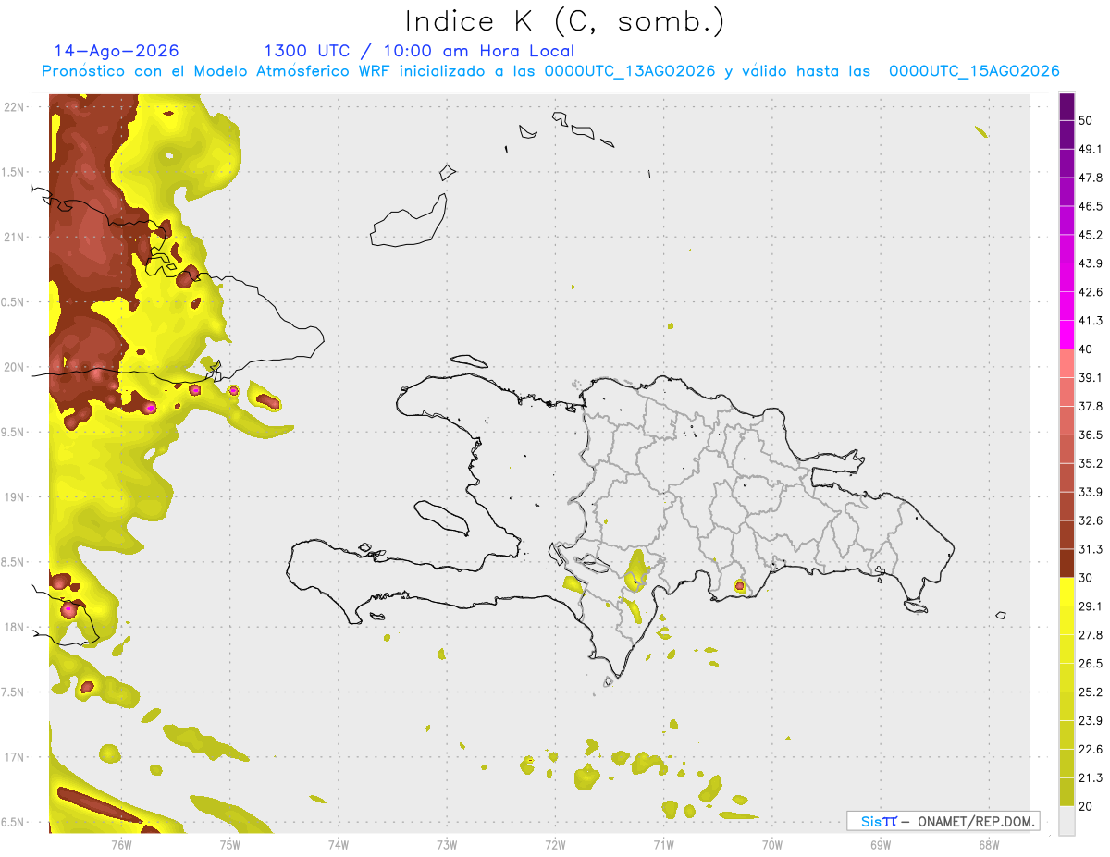Click the latitude label "20N"

click(x=15, y=367)
